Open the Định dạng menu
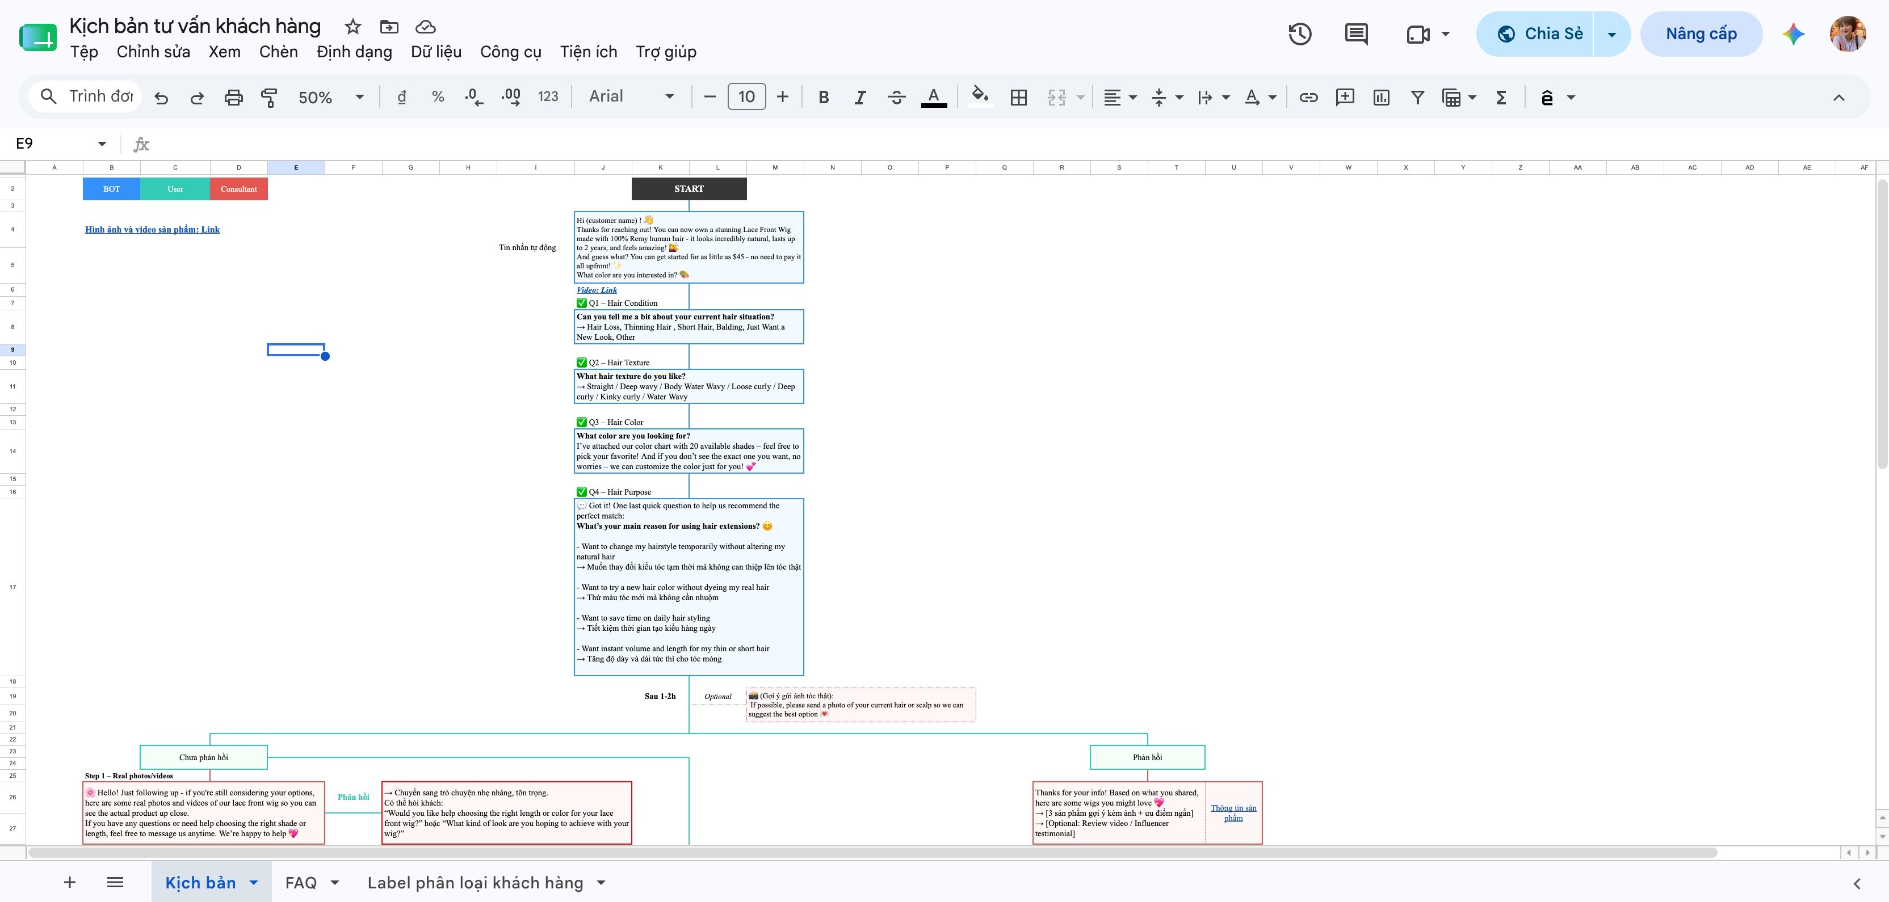Viewport: 1889px width, 902px height. [x=354, y=52]
